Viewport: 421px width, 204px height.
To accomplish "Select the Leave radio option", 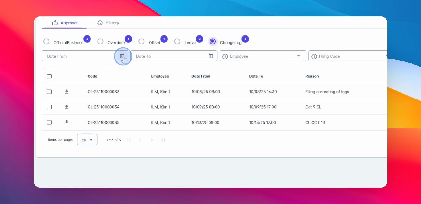I will 177,42.
